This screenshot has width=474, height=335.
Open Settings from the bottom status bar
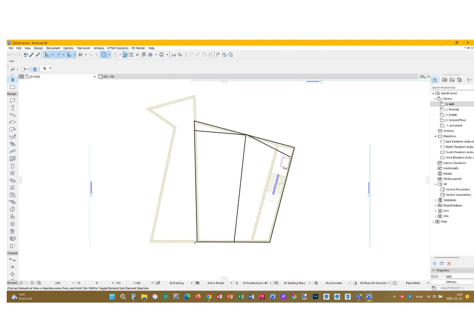point(451,281)
